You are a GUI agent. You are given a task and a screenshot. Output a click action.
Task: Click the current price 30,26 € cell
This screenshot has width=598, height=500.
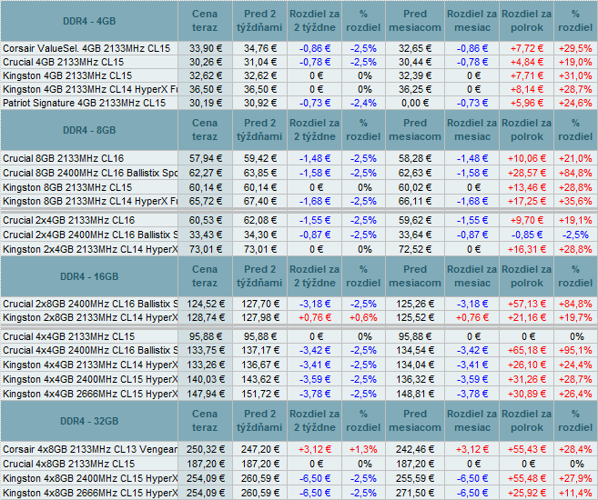[206, 62]
